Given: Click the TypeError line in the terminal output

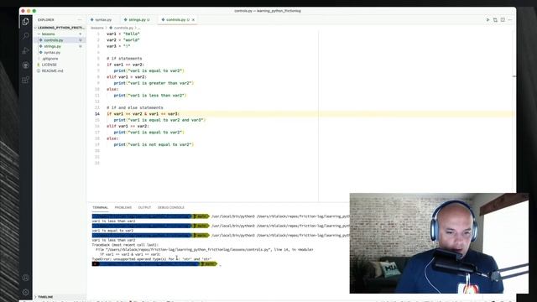Looking at the screenshot, I should pyautogui.click(x=152, y=259).
